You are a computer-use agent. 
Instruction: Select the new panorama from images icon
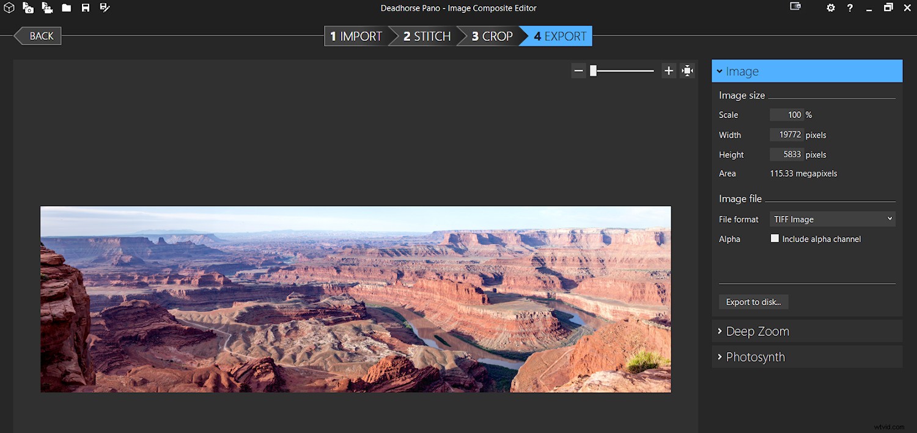coord(28,8)
